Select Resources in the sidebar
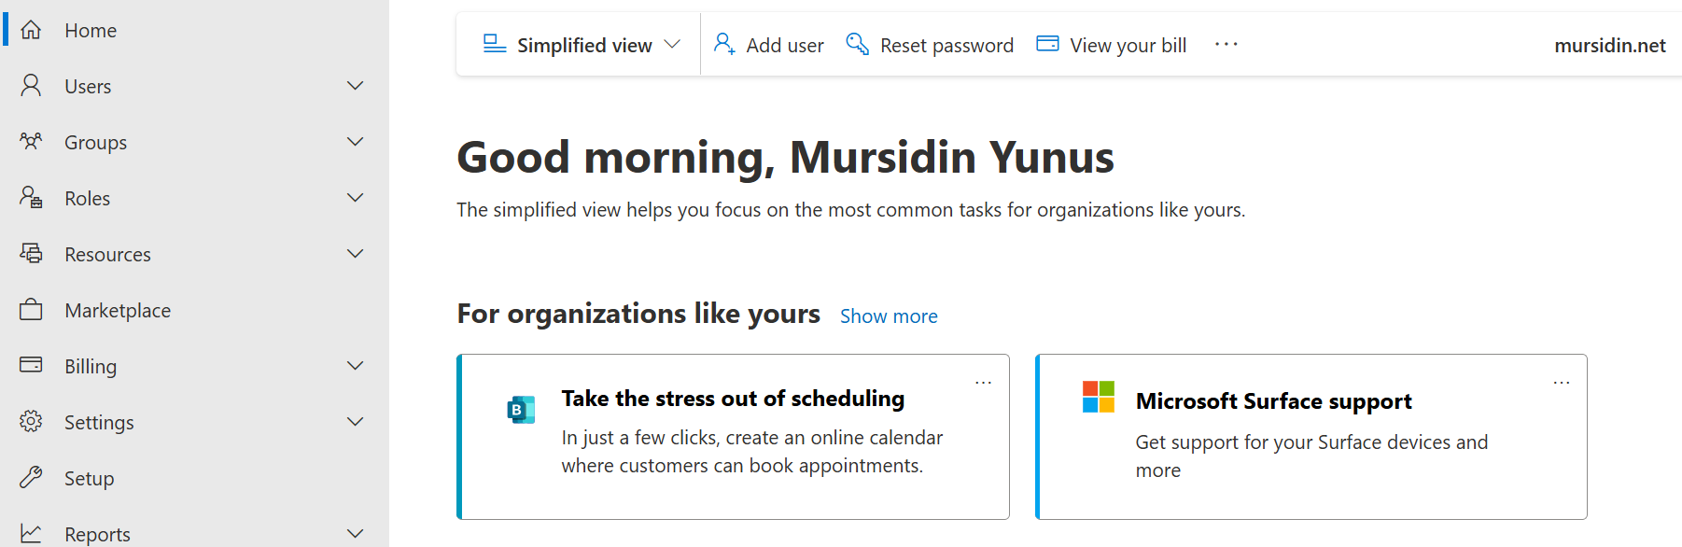1682x547 pixels. pos(107,254)
